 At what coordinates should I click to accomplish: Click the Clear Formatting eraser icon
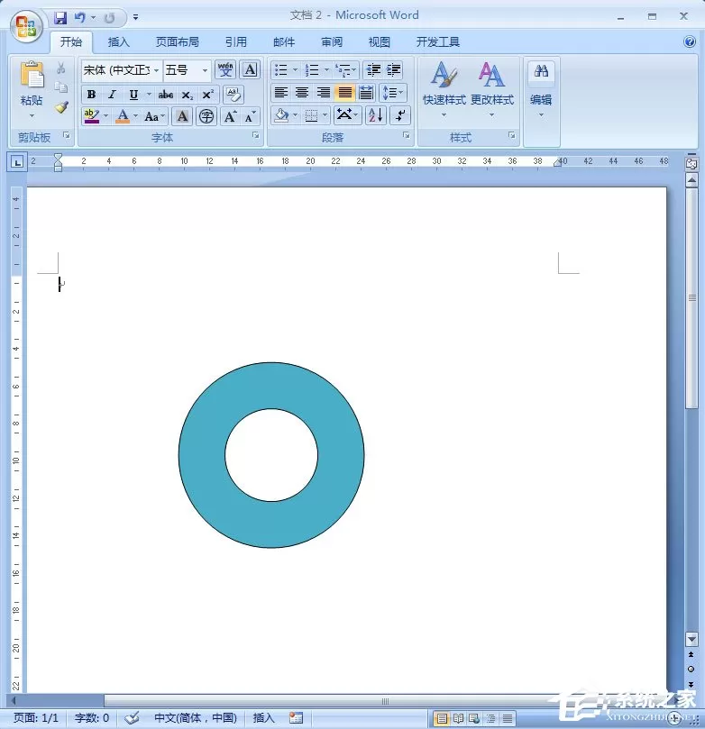(233, 95)
